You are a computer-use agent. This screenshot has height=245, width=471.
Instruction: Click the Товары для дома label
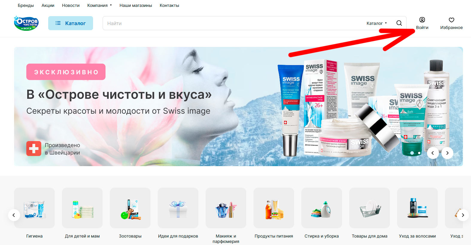click(370, 236)
